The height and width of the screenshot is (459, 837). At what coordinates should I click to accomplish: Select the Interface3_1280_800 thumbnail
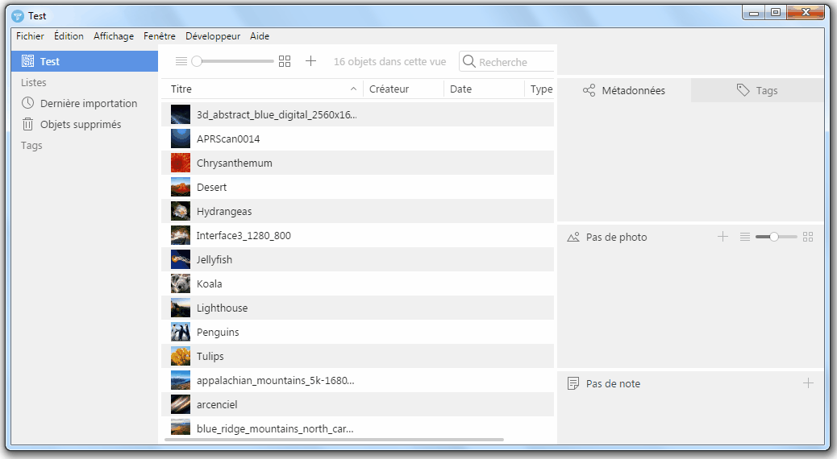click(x=181, y=235)
